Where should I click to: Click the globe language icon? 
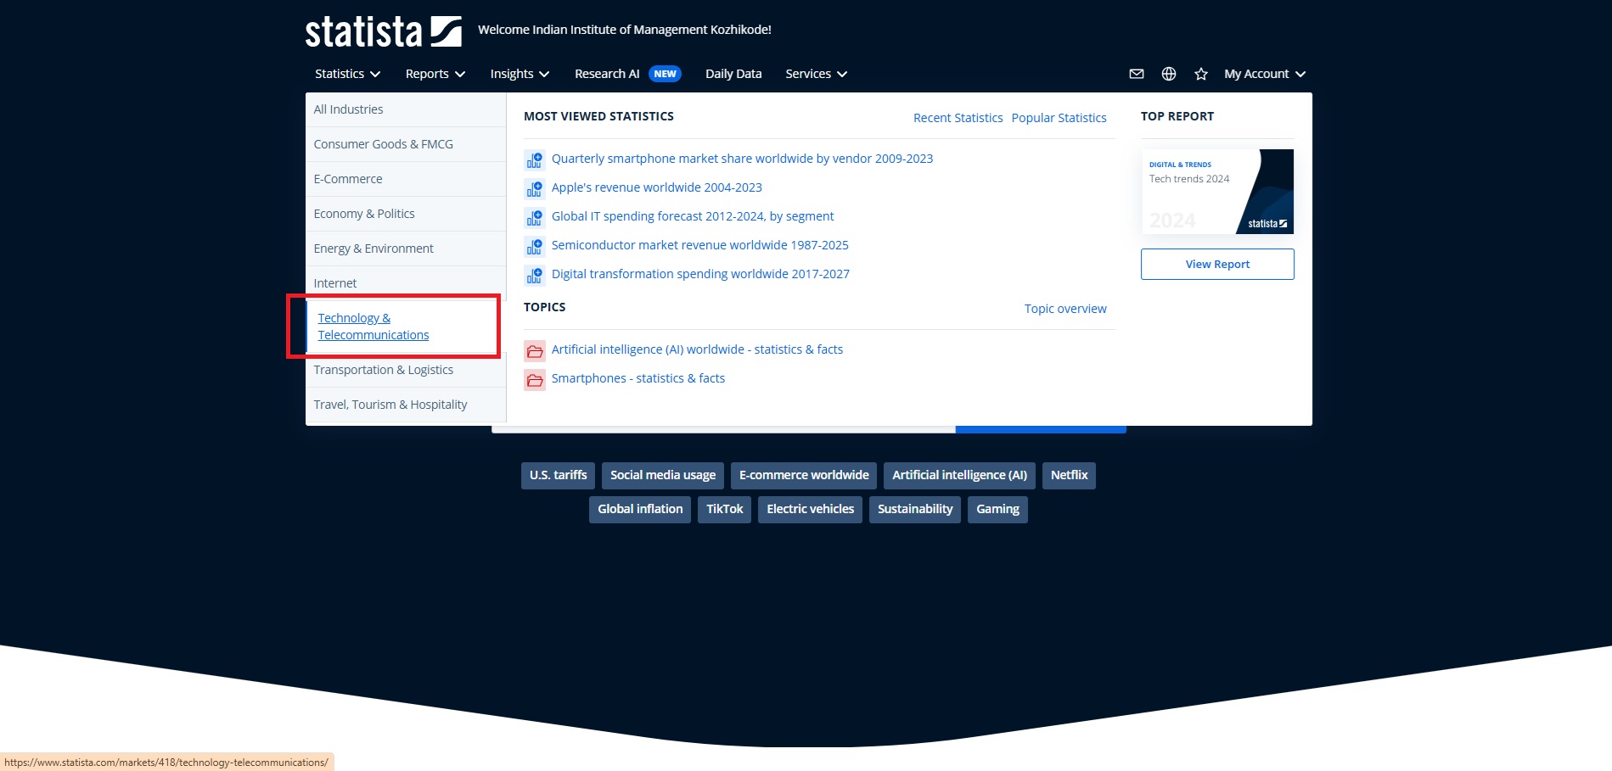[1168, 74]
